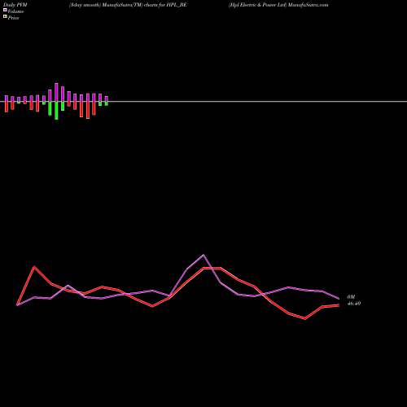Click the lowest trough of the red price line
407x407 pixels.
(x=305, y=319)
